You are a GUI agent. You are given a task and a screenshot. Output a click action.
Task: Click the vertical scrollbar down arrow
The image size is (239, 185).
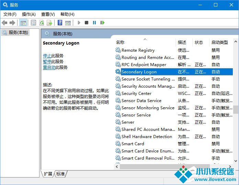(236, 161)
